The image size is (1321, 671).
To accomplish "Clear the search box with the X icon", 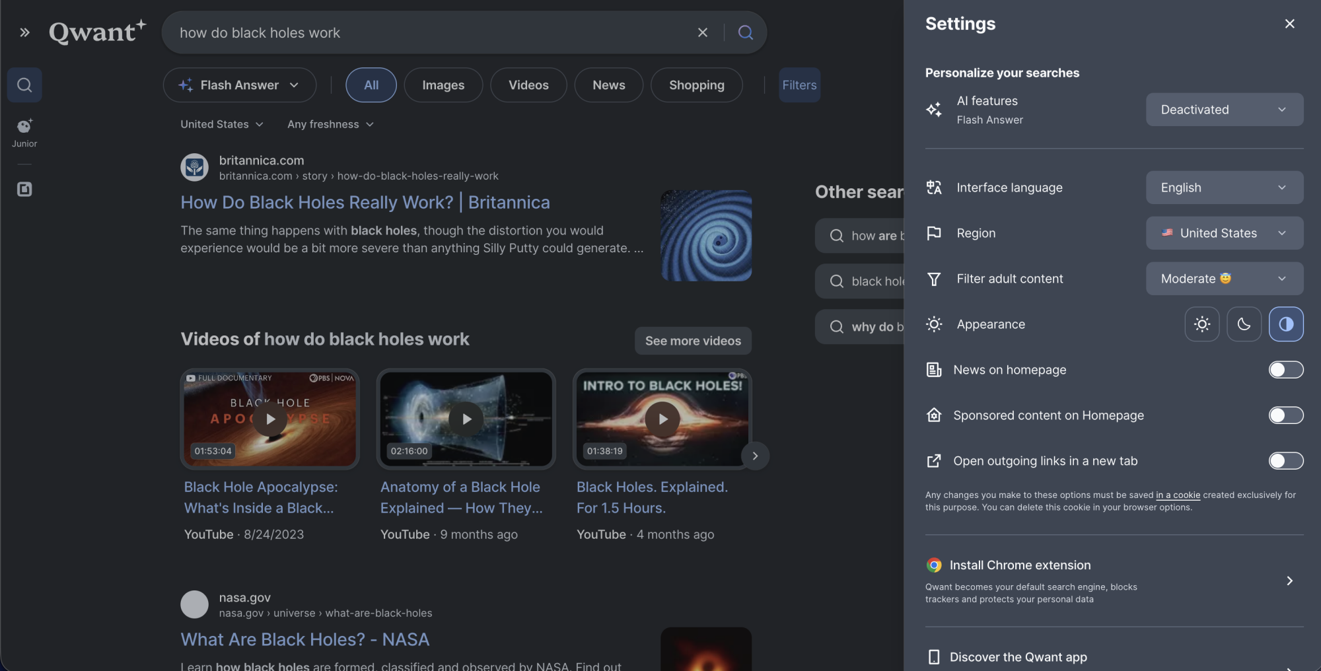I will click(703, 32).
